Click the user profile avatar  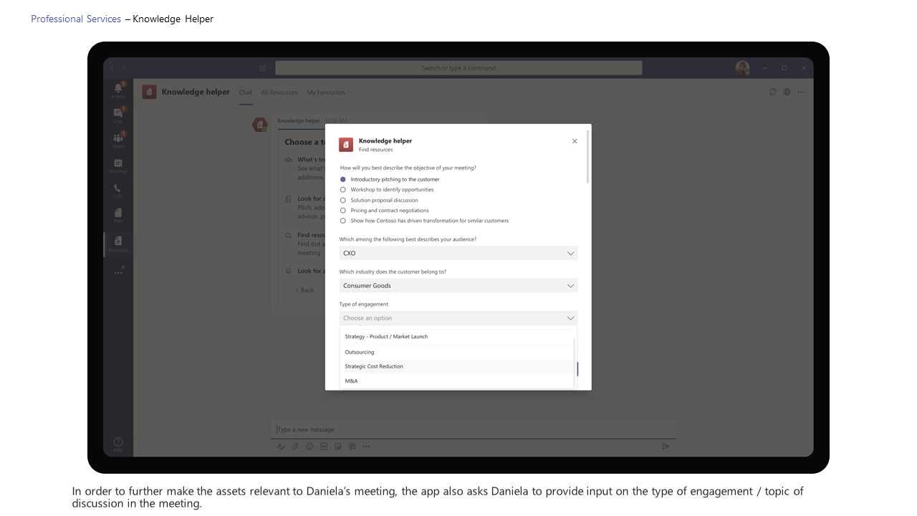pos(742,68)
